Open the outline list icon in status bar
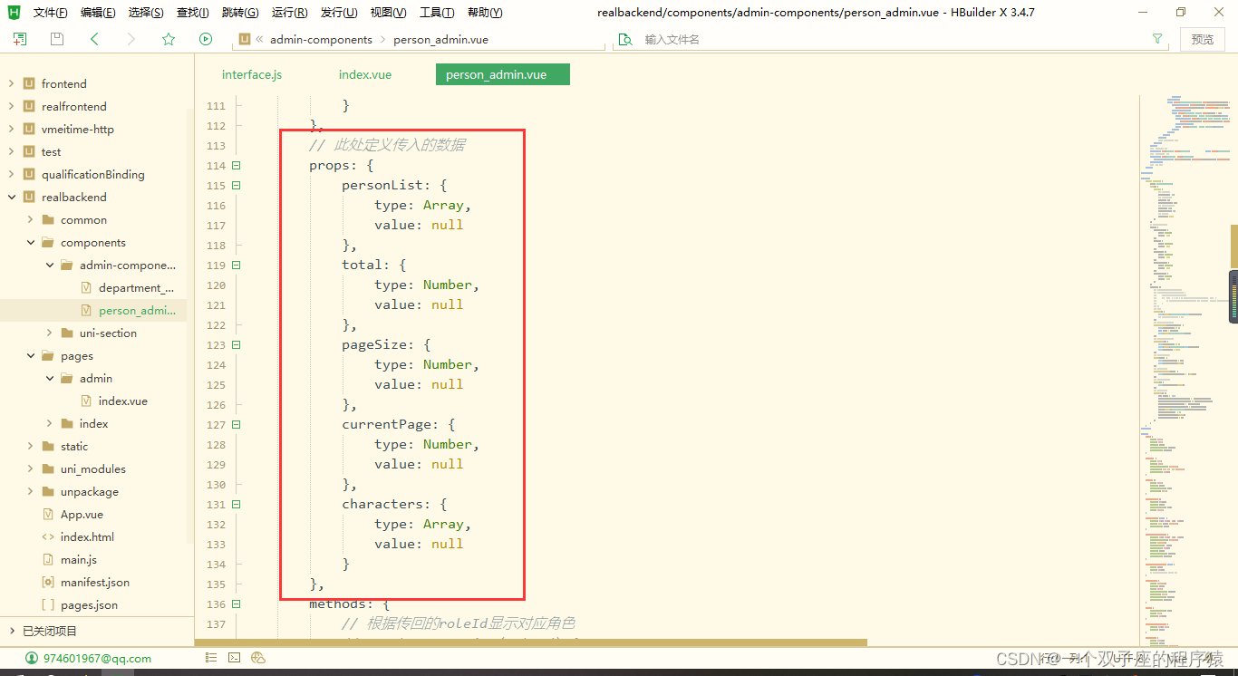 (x=209, y=658)
